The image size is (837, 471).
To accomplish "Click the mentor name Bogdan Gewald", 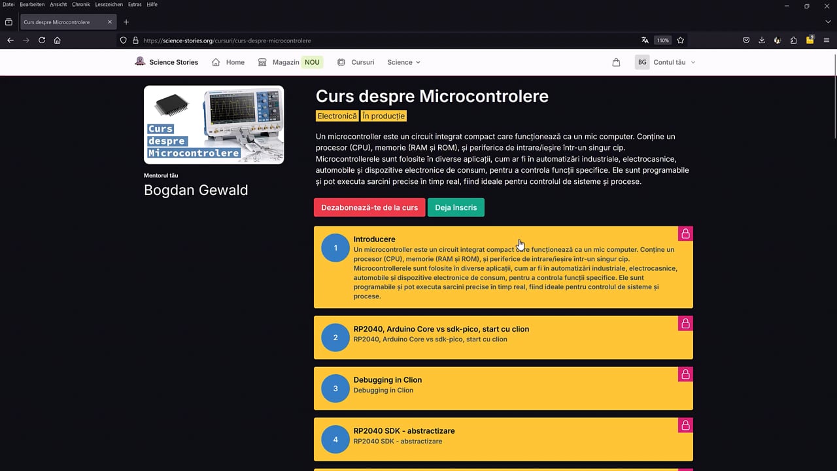I will tap(196, 190).
